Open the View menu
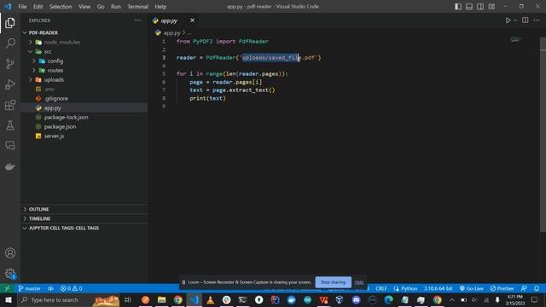546x307 pixels. tap(84, 7)
